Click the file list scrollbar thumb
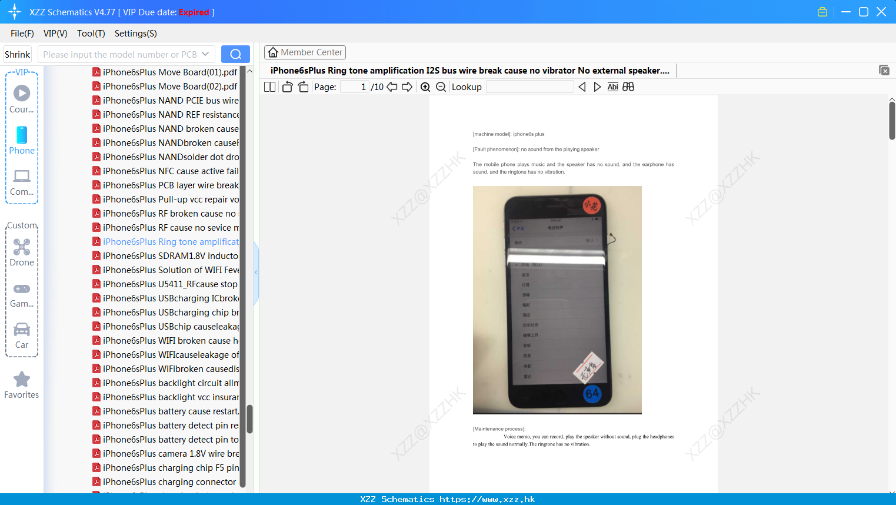Image resolution: width=896 pixels, height=505 pixels. pos(249,419)
